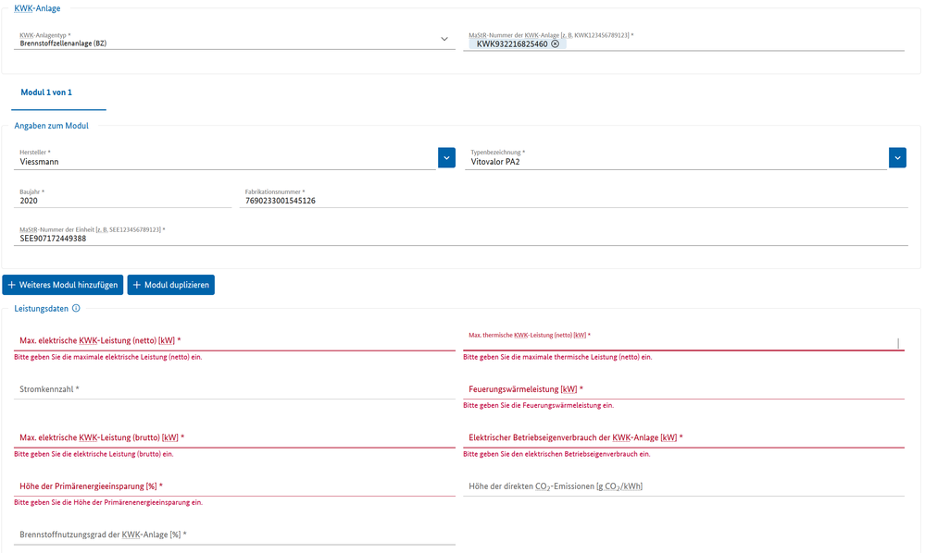Focus the Baujahr input field
This screenshot has height=553, width=925.
[x=120, y=200]
